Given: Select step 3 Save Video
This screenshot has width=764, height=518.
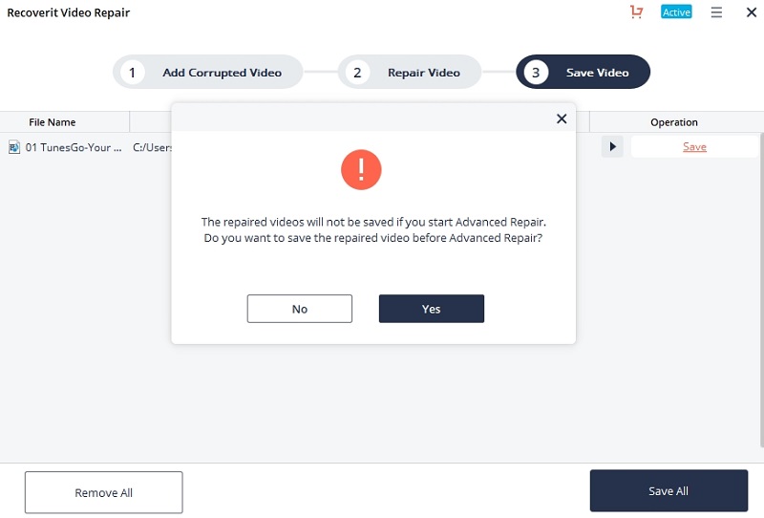Looking at the screenshot, I should coord(583,73).
